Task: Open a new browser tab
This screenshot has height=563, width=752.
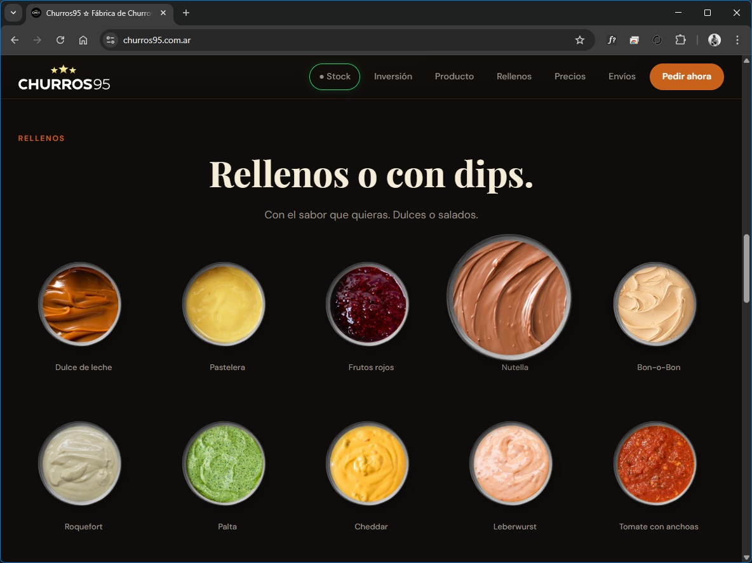Action: (186, 13)
